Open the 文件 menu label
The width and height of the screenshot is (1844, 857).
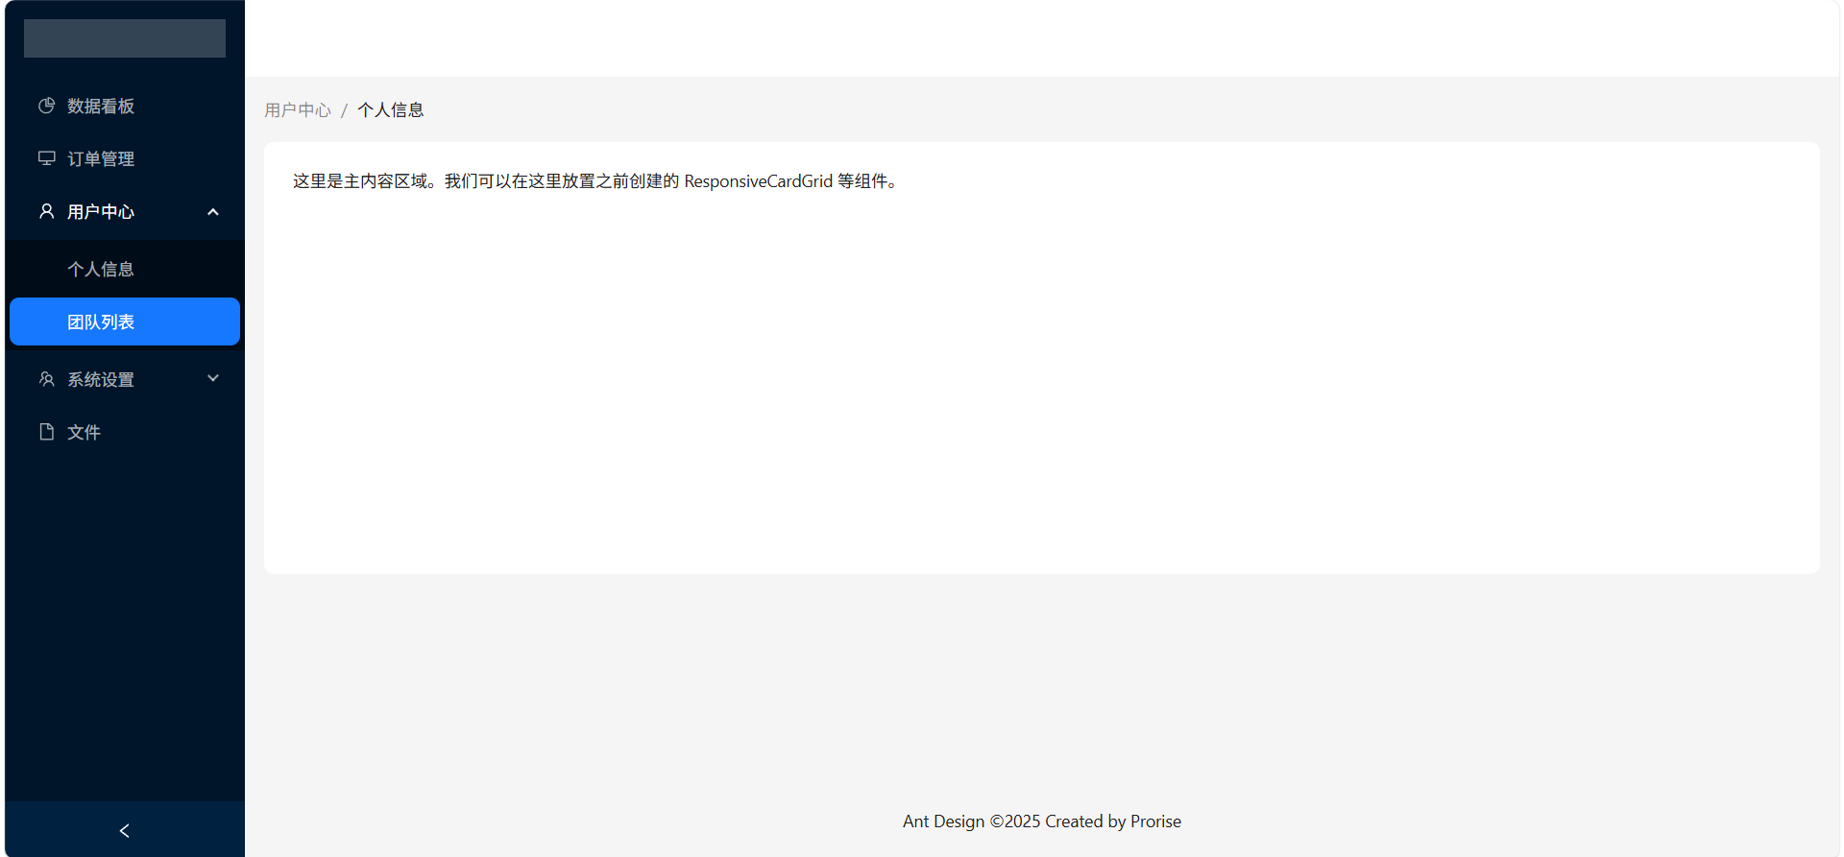[x=84, y=432]
